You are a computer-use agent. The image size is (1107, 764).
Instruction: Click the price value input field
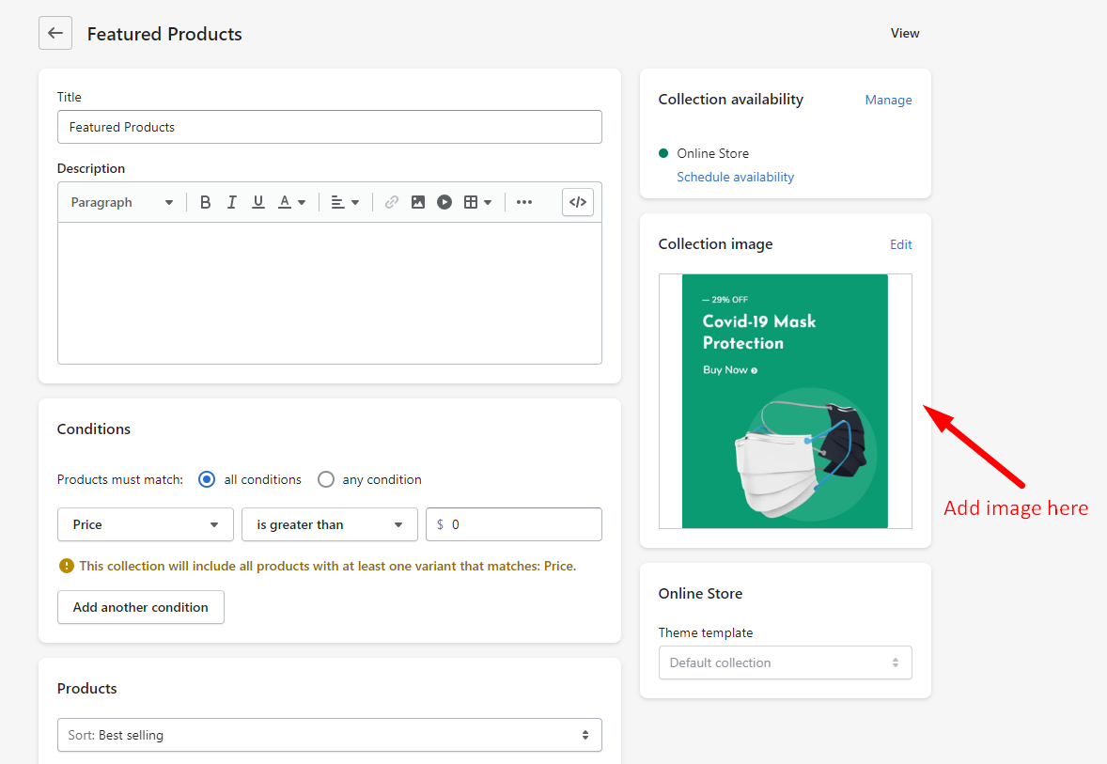click(x=514, y=524)
